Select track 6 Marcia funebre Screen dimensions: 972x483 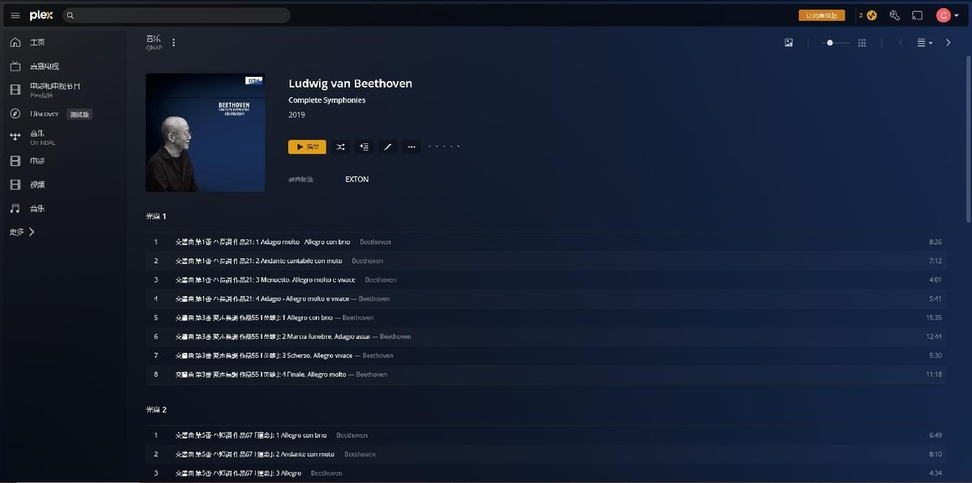point(546,337)
